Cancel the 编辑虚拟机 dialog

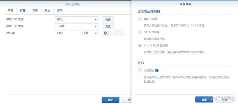click(127, 100)
